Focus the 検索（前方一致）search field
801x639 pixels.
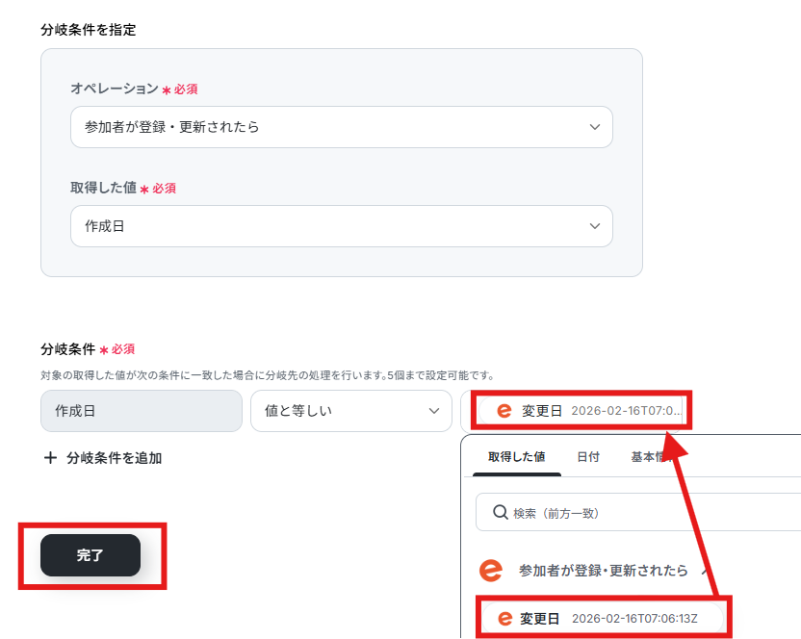pos(638,512)
